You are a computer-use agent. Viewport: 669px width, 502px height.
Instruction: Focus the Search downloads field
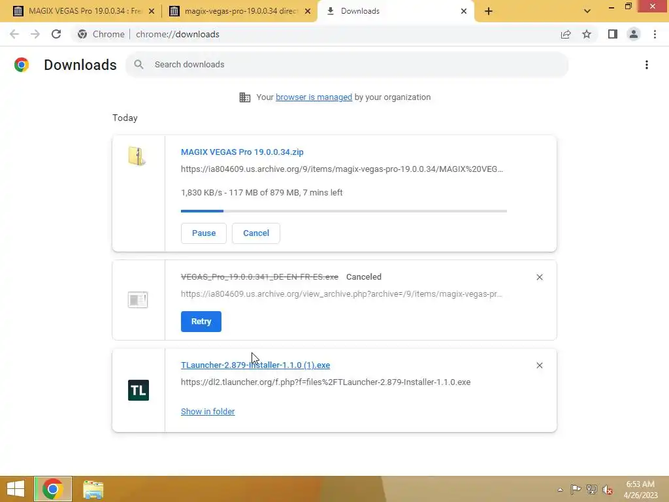click(347, 65)
